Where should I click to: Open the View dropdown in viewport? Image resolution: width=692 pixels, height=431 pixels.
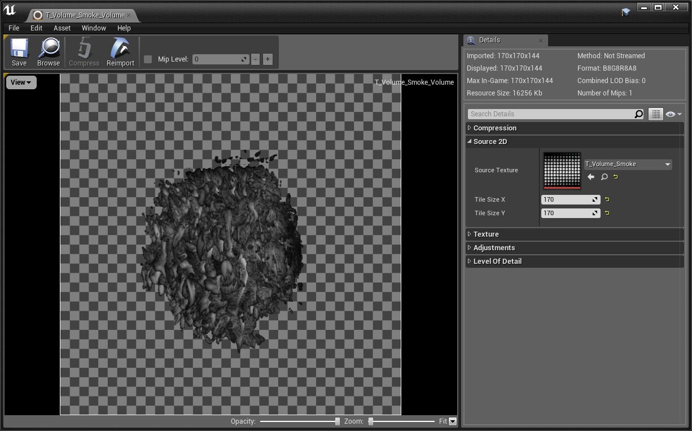(x=21, y=82)
